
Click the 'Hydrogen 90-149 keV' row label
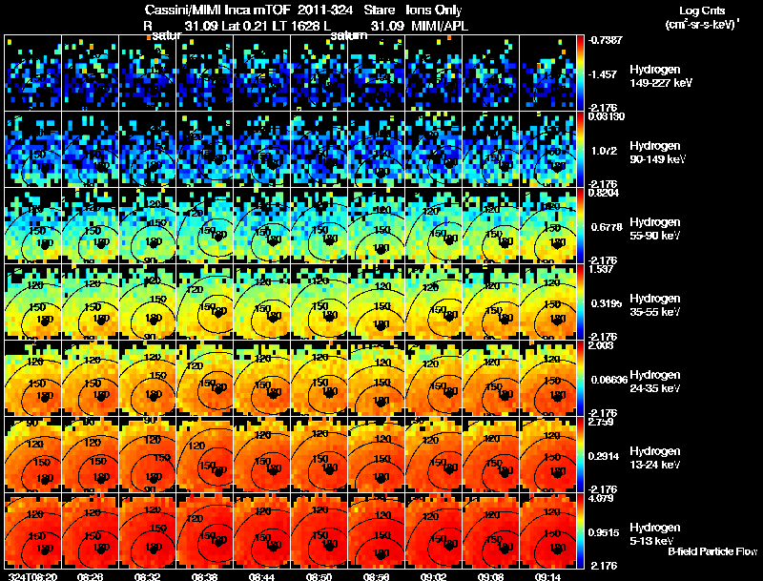[x=658, y=153]
